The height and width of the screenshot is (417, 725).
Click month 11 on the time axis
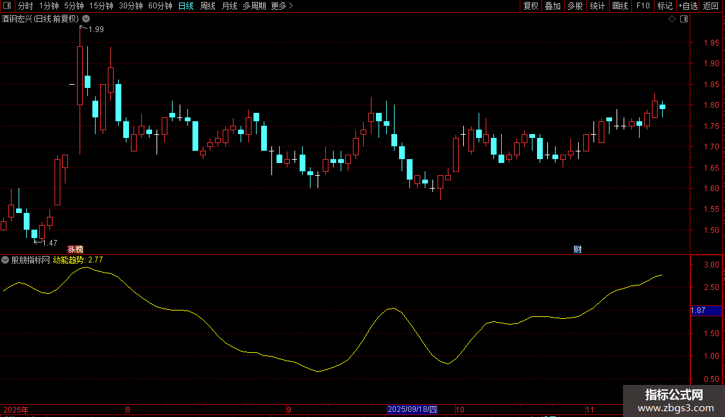click(590, 409)
